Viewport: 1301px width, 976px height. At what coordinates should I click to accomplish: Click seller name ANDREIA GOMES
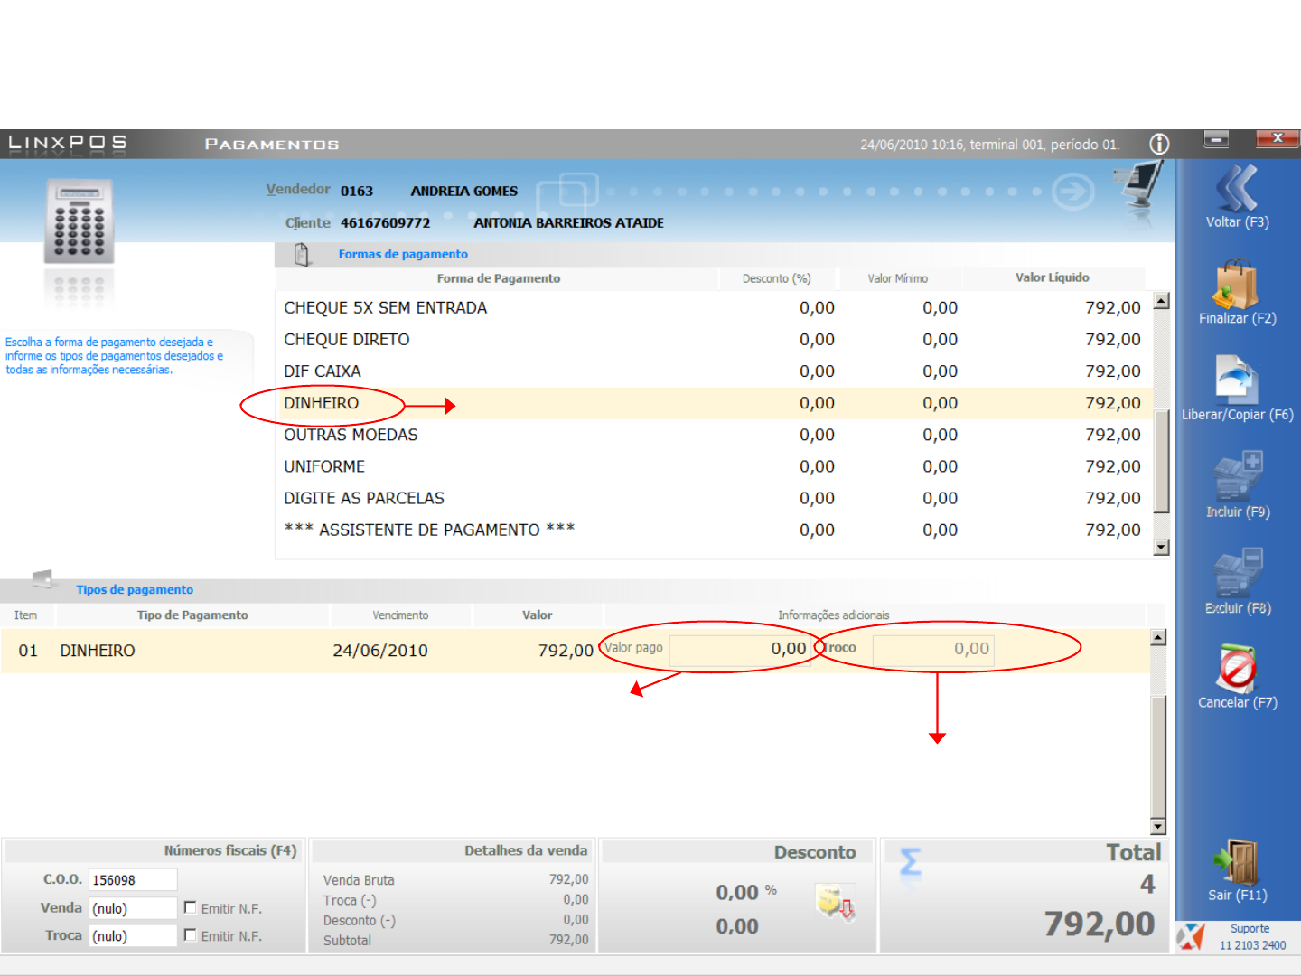464,192
